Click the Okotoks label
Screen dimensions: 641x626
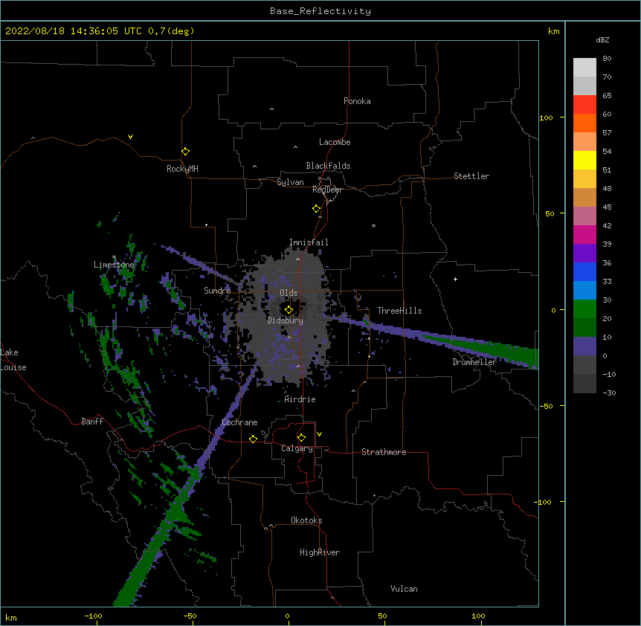(306, 520)
